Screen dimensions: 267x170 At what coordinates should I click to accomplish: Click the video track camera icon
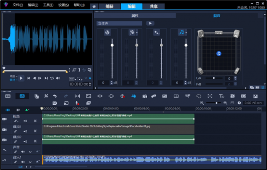click(4, 119)
